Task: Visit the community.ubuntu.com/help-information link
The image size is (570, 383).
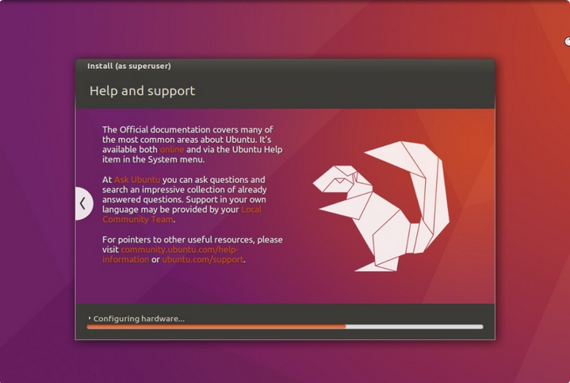Action: (x=170, y=255)
